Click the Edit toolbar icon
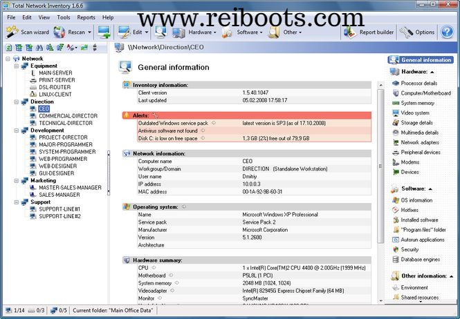 (124, 32)
